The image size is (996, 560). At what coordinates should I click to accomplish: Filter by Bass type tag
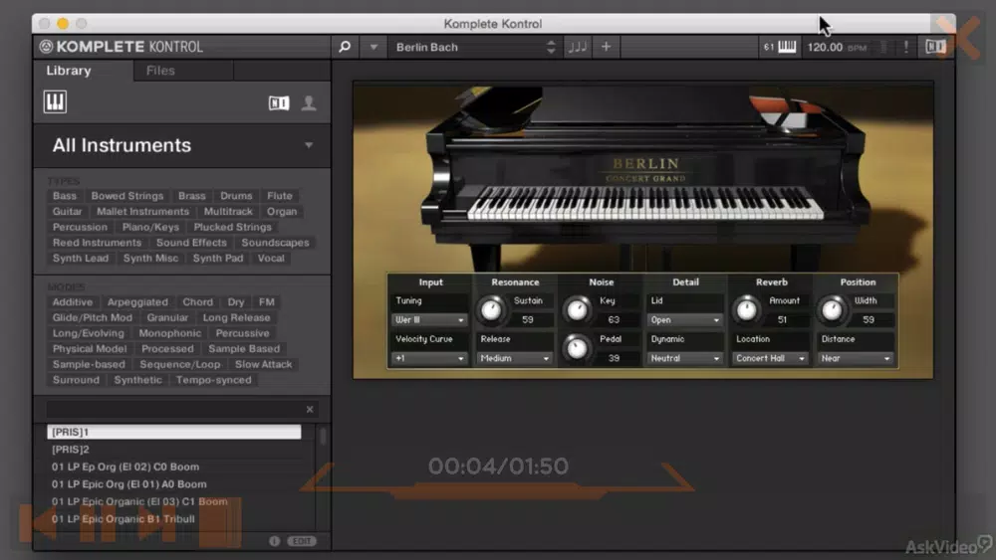[x=65, y=196]
